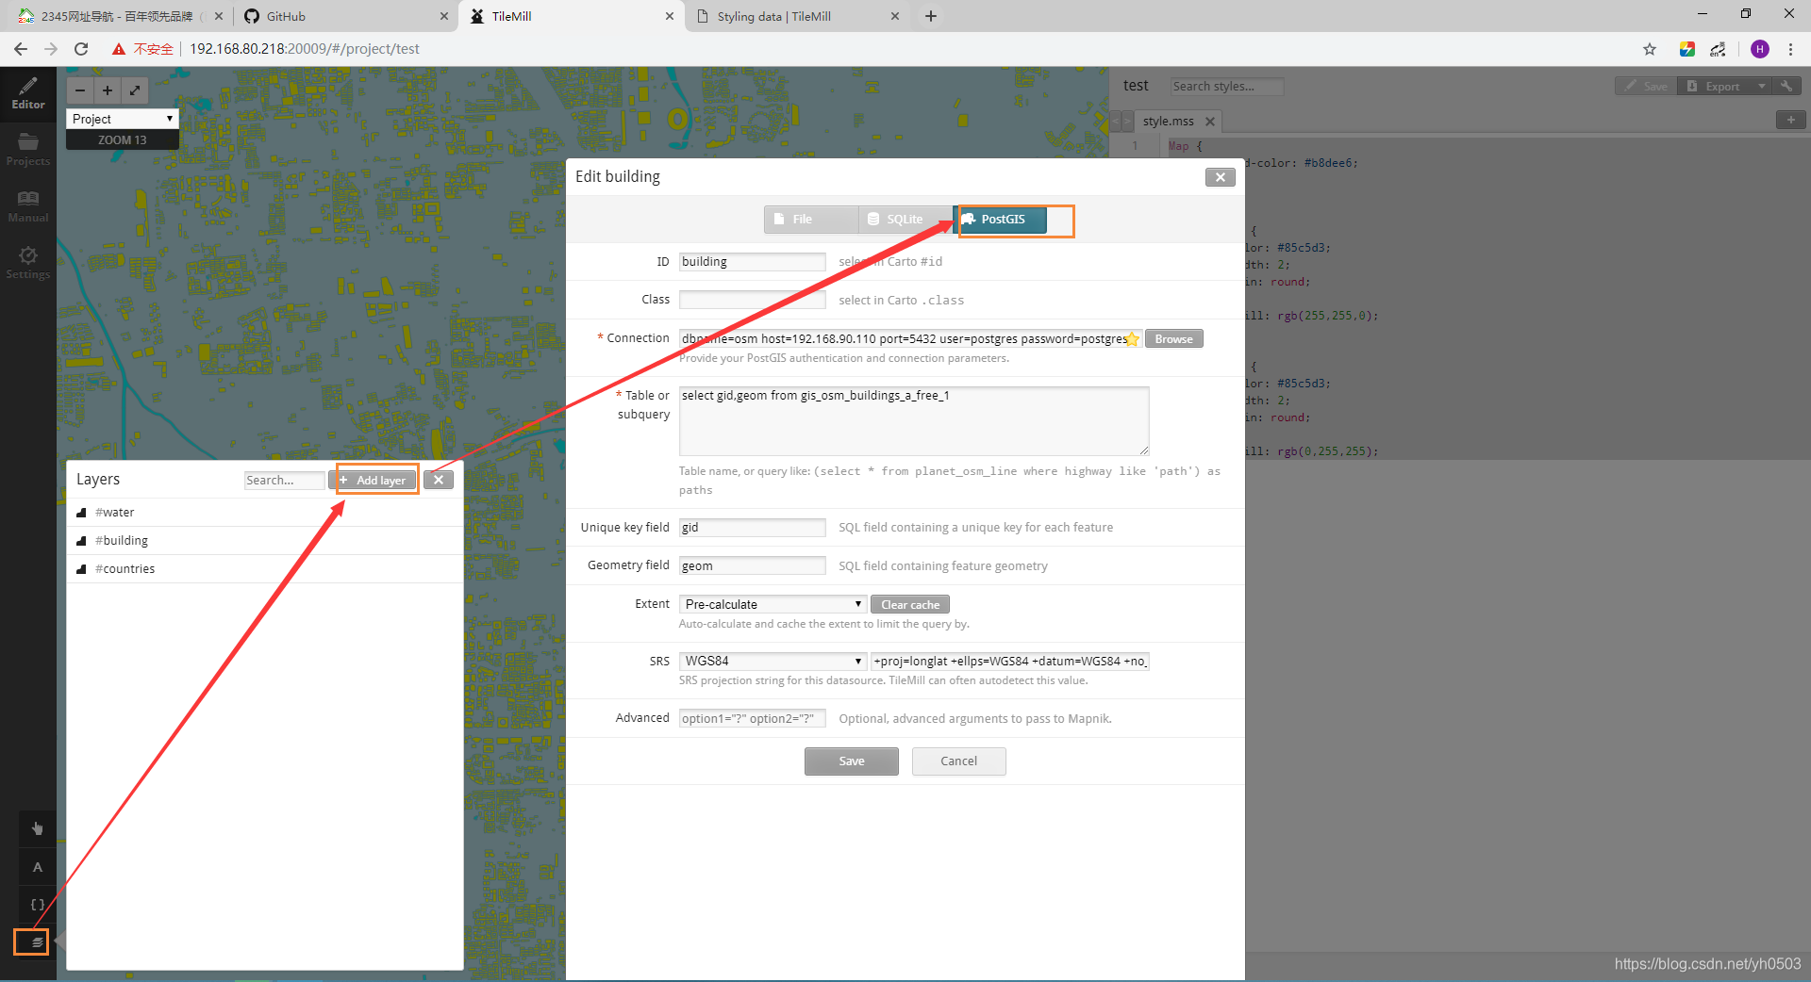Screen dimensions: 1811x982
Task: Switch to PostGIS datasource tab
Action: coord(1001,220)
